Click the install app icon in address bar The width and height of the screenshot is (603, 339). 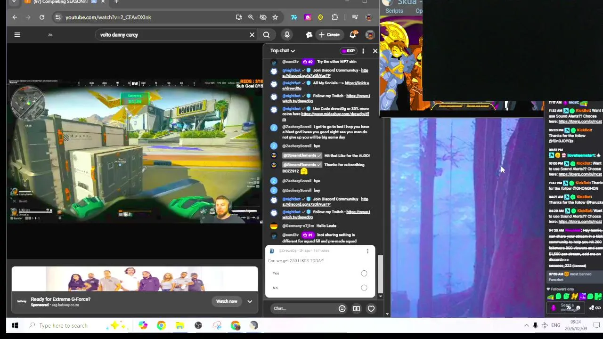click(239, 17)
